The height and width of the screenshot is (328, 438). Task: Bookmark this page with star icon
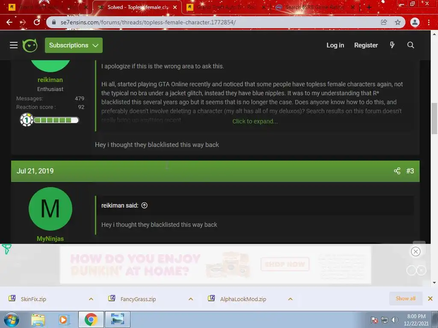[398, 22]
